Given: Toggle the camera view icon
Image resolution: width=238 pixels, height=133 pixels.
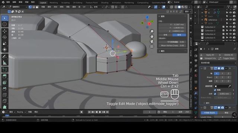Looking at the screenshot, I should pos(152,41).
